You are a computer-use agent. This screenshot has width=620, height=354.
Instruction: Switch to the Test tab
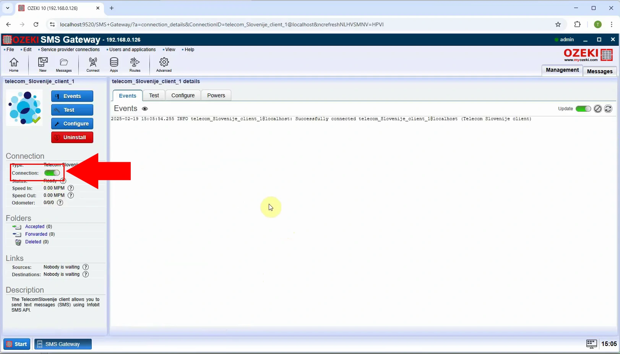tap(154, 95)
